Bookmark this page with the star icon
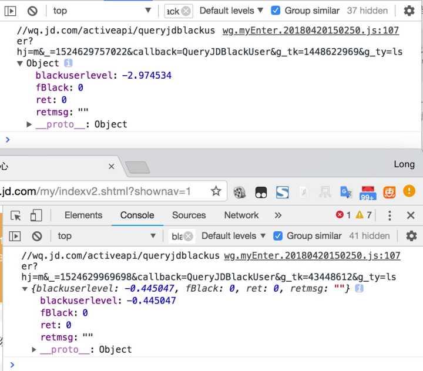This screenshot has width=423, height=371. (x=216, y=191)
